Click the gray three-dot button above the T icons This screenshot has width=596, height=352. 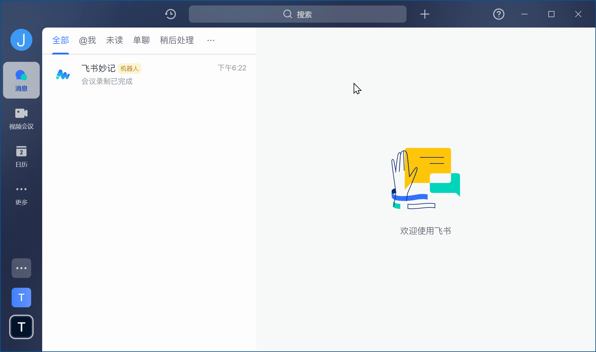pyautogui.click(x=21, y=268)
